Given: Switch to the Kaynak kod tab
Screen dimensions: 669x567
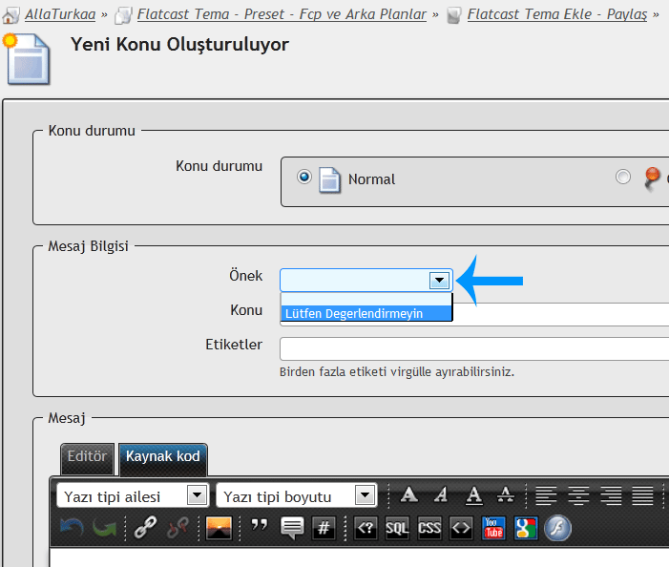Looking at the screenshot, I should (162, 457).
